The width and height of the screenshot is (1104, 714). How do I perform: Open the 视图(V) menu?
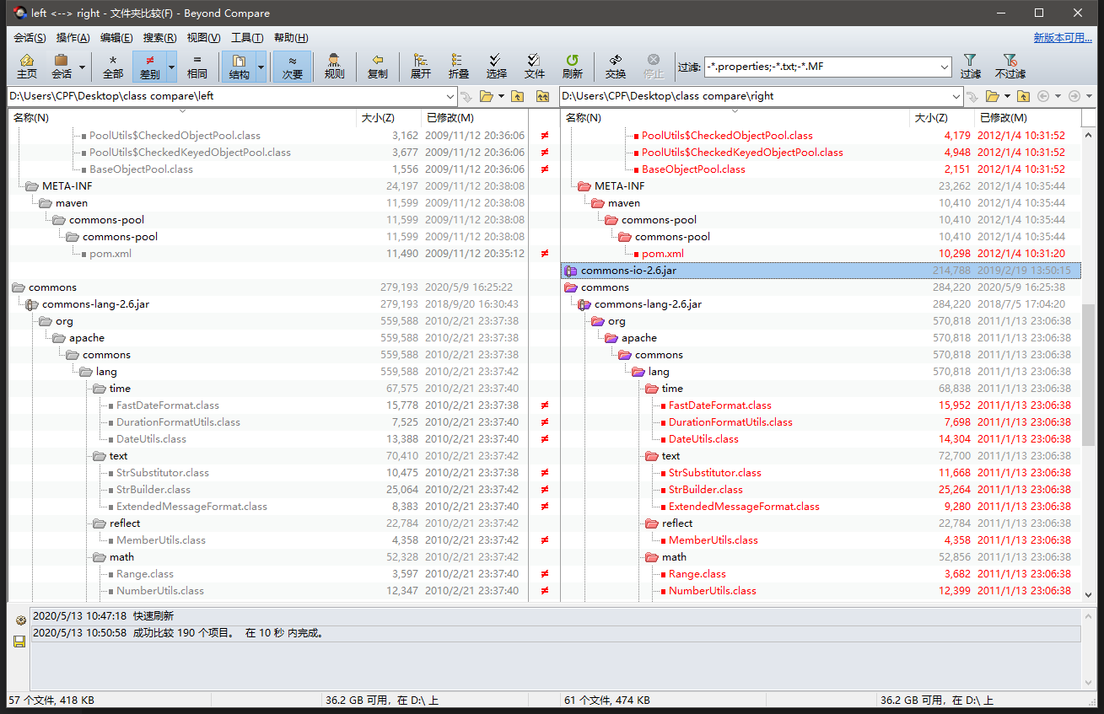point(203,38)
